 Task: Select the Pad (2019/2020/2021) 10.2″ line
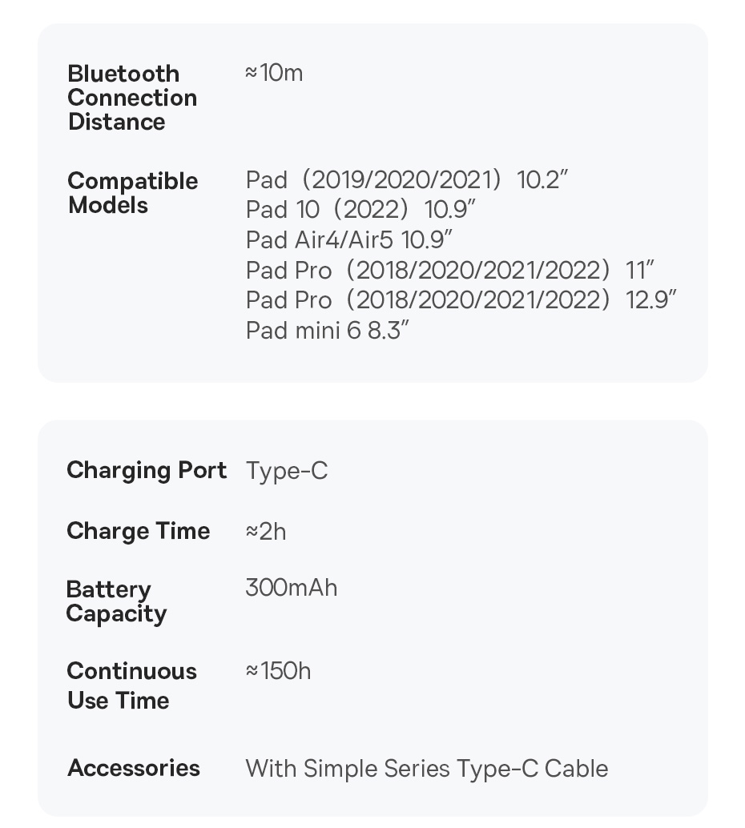tap(406, 179)
